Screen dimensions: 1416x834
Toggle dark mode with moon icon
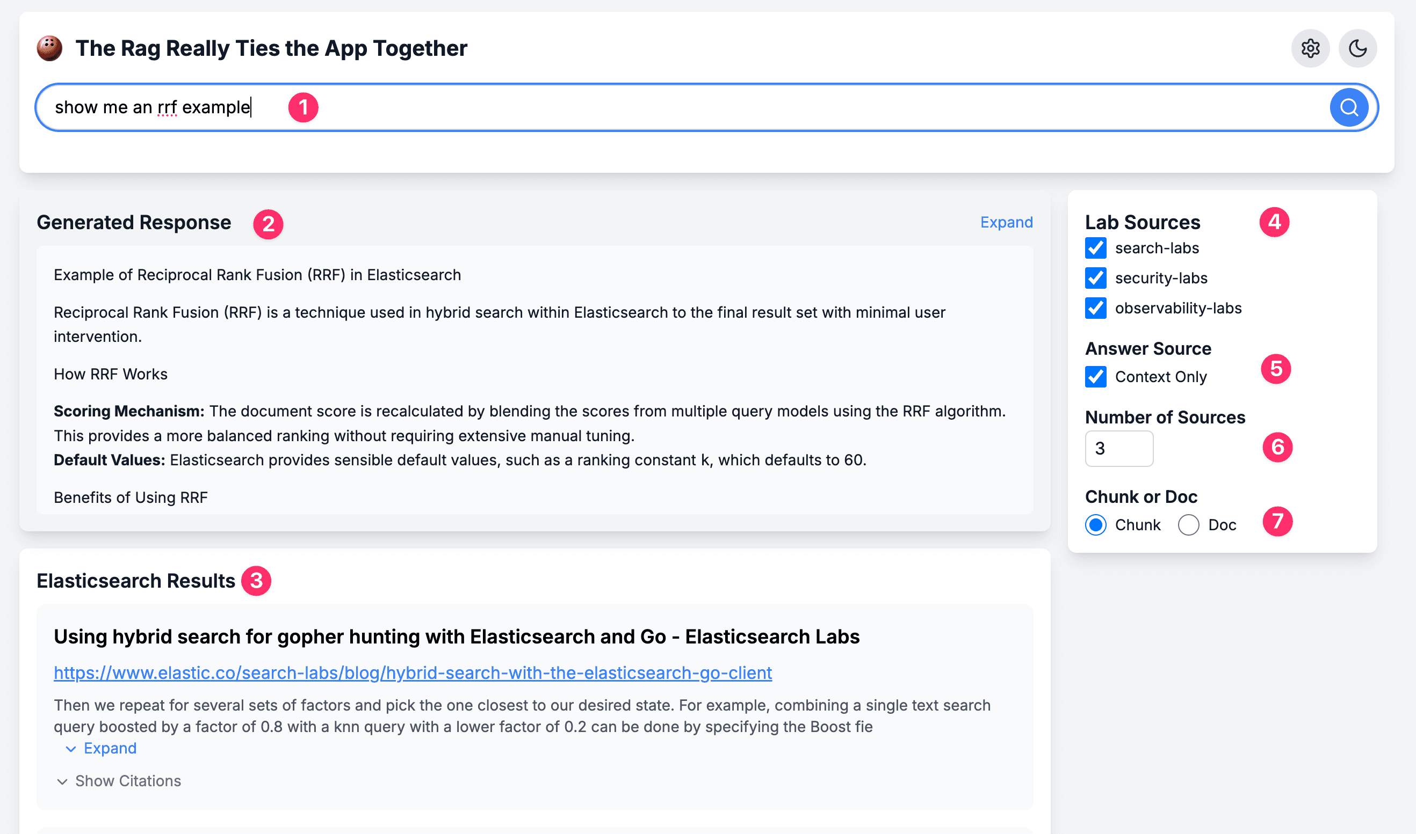click(x=1357, y=48)
